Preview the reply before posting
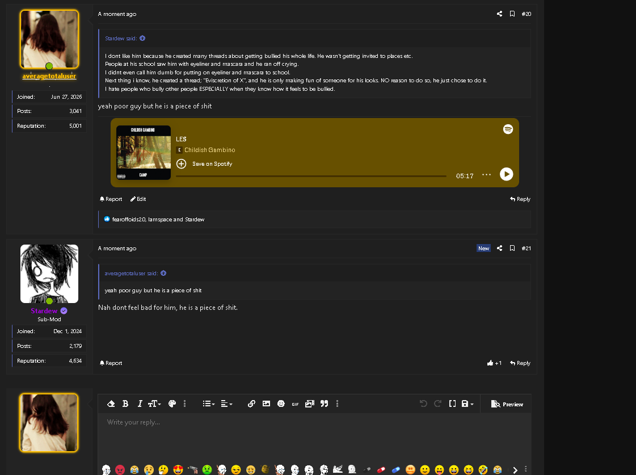The image size is (636, 475). click(x=507, y=404)
